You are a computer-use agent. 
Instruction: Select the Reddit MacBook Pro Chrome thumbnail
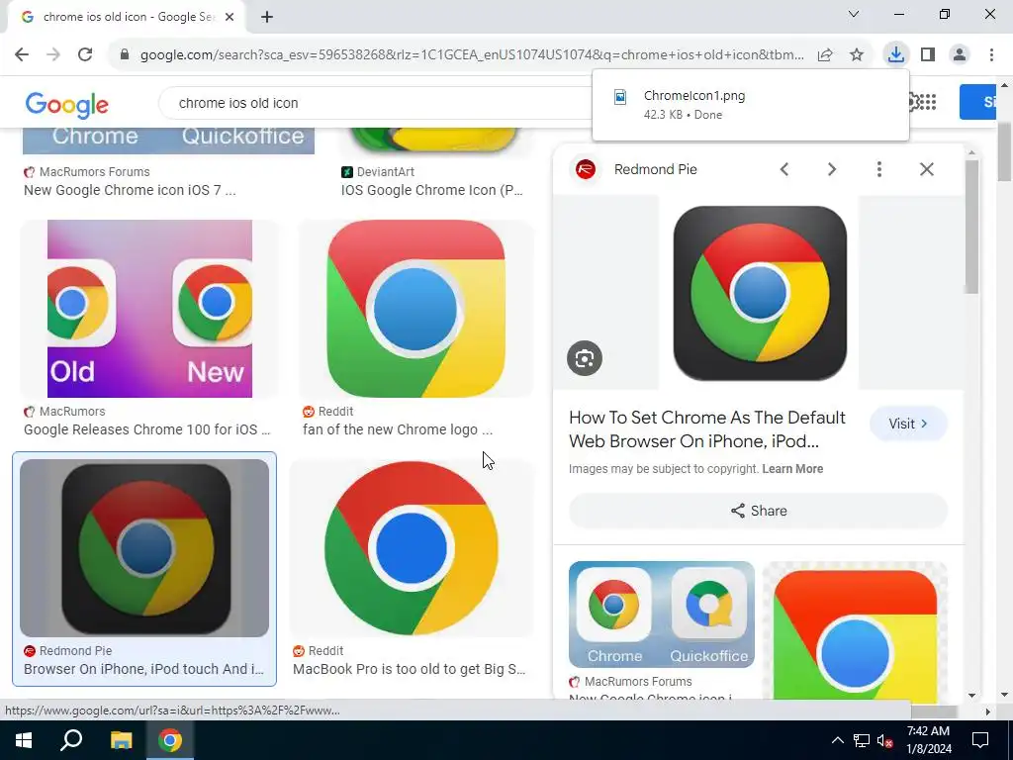point(412,548)
